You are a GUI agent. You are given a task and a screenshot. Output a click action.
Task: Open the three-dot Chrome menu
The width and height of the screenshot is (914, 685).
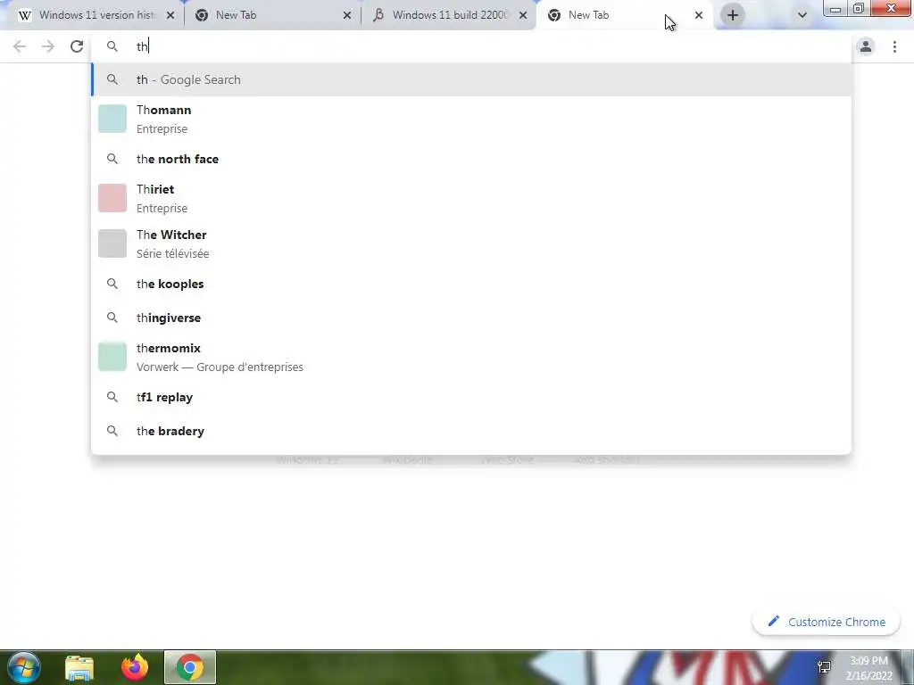894,46
